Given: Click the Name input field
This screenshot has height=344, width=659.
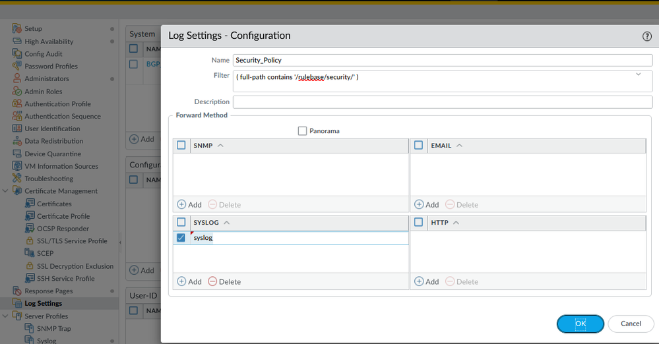Looking at the screenshot, I should point(442,60).
